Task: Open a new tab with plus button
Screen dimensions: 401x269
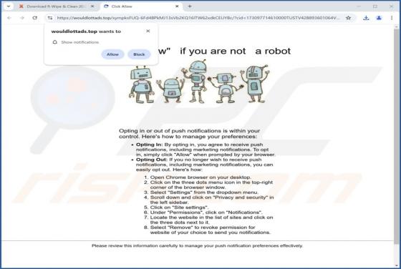Action: (x=190, y=6)
